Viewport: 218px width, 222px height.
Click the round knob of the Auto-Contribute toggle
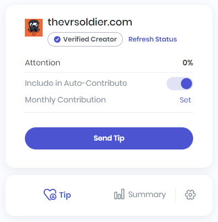coord(186,84)
